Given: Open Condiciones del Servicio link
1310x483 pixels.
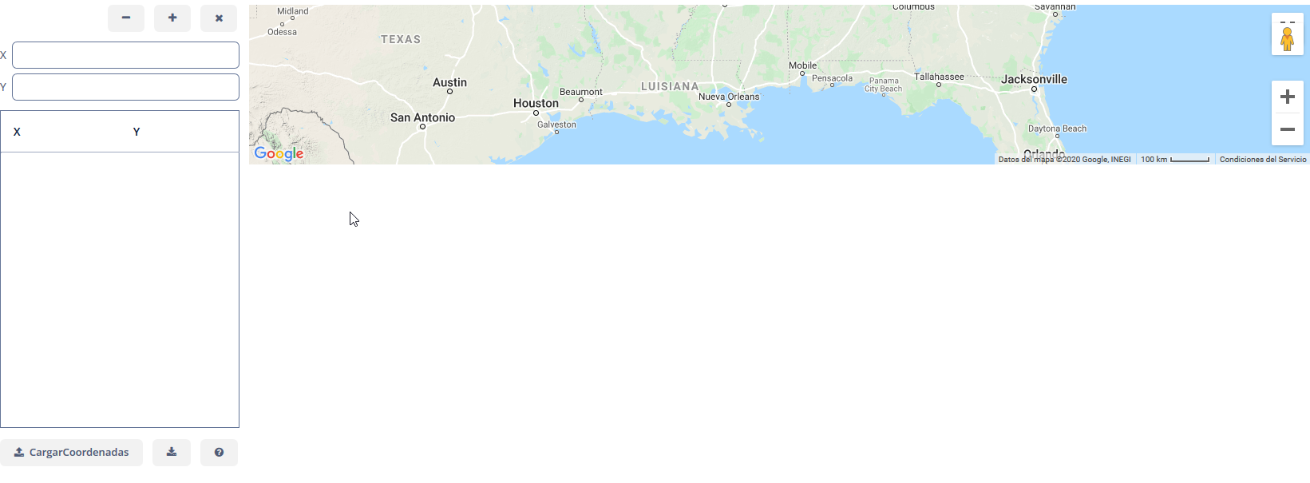Looking at the screenshot, I should (x=1263, y=160).
